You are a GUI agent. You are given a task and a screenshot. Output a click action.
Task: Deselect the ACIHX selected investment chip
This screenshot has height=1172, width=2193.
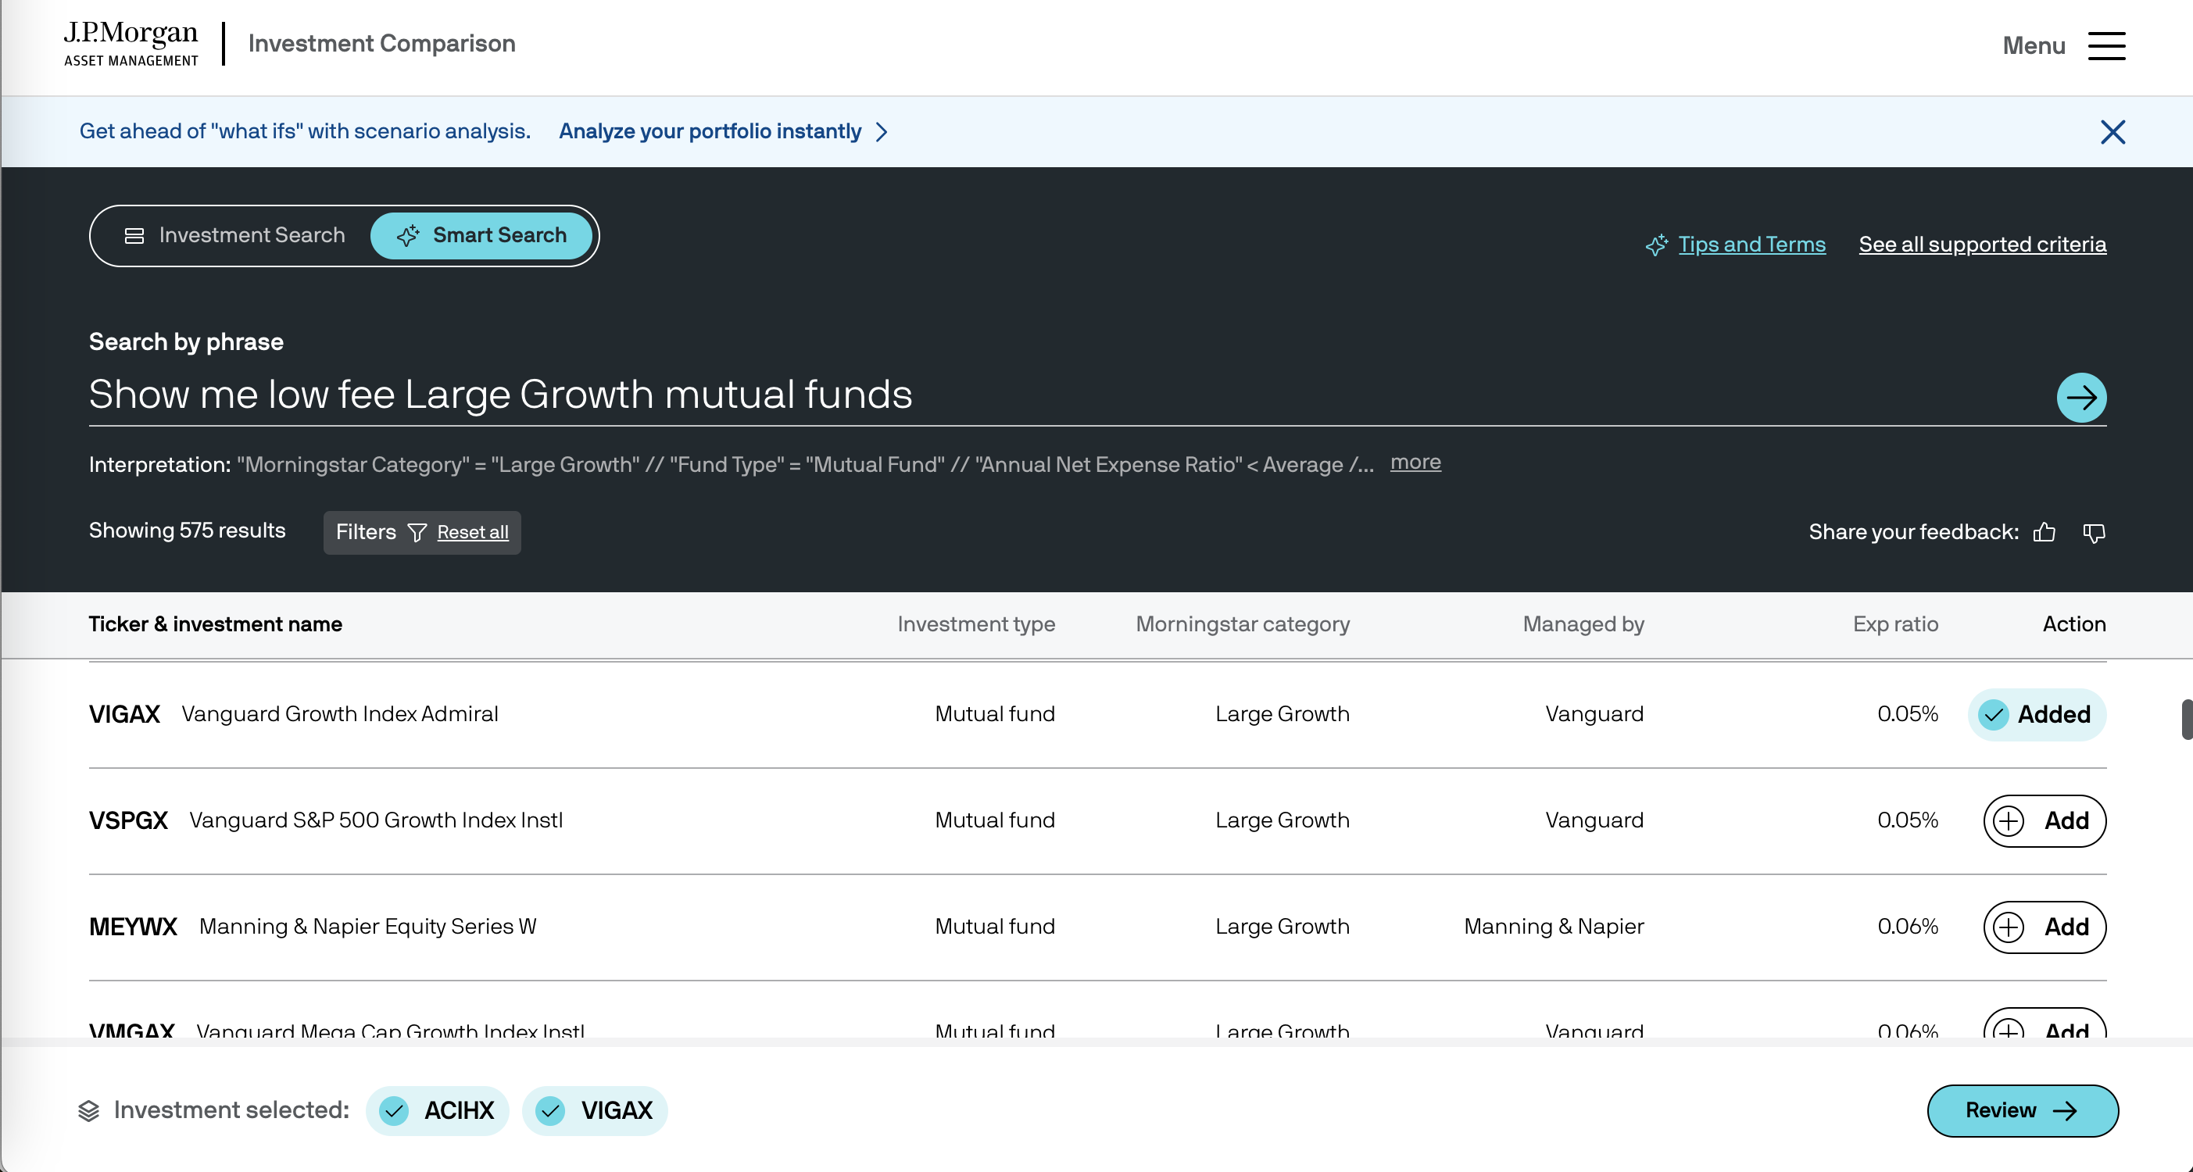pos(438,1111)
